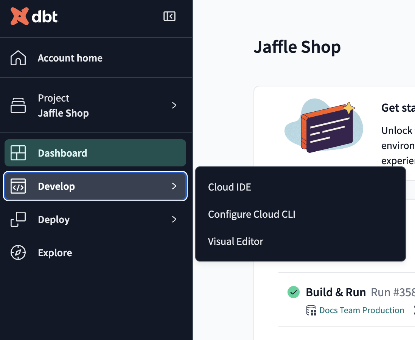This screenshot has width=415, height=340.
Task: Click the Develop code window icon
Action: 18,186
